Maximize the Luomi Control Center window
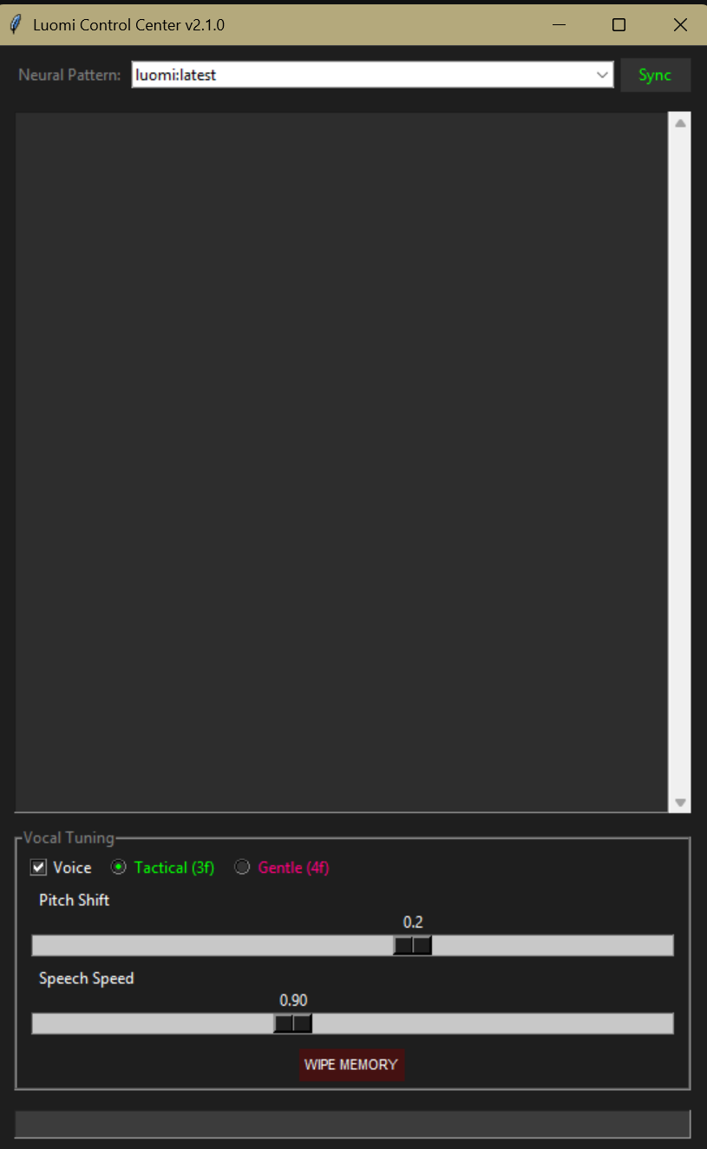Viewport: 707px width, 1149px height. (x=619, y=25)
